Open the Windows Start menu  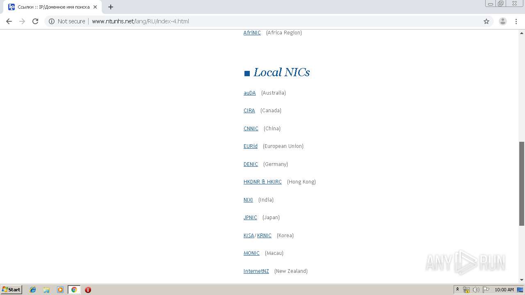pos(11,290)
